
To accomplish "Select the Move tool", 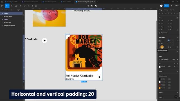I will click(7, 6).
